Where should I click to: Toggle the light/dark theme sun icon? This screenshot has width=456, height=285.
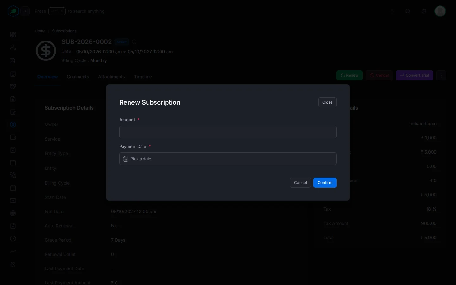click(424, 11)
